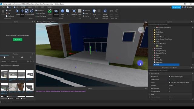The image size is (194, 109).
Task: Select Decal item in Explorer
Action: pos(160,46)
